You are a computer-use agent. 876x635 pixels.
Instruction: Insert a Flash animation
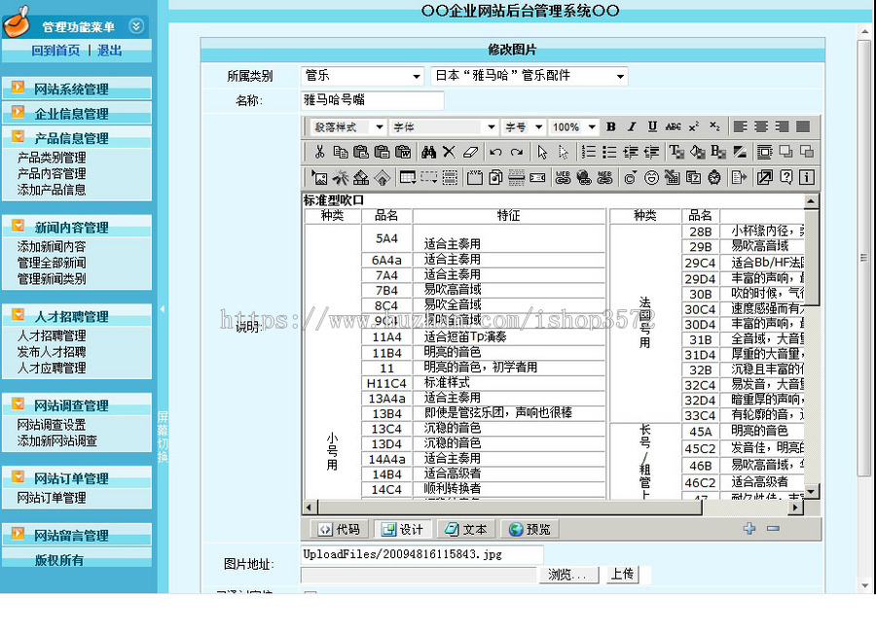341,177
